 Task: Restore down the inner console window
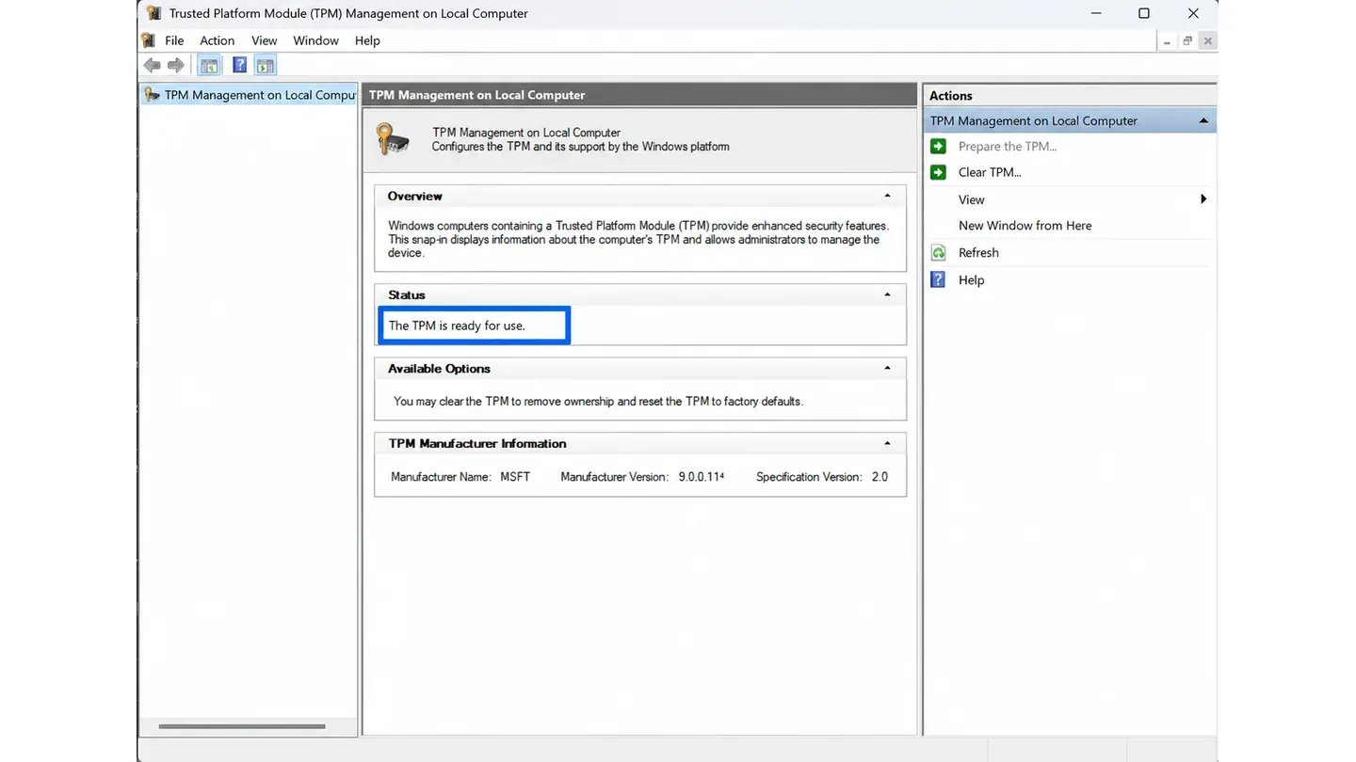pos(1187,40)
